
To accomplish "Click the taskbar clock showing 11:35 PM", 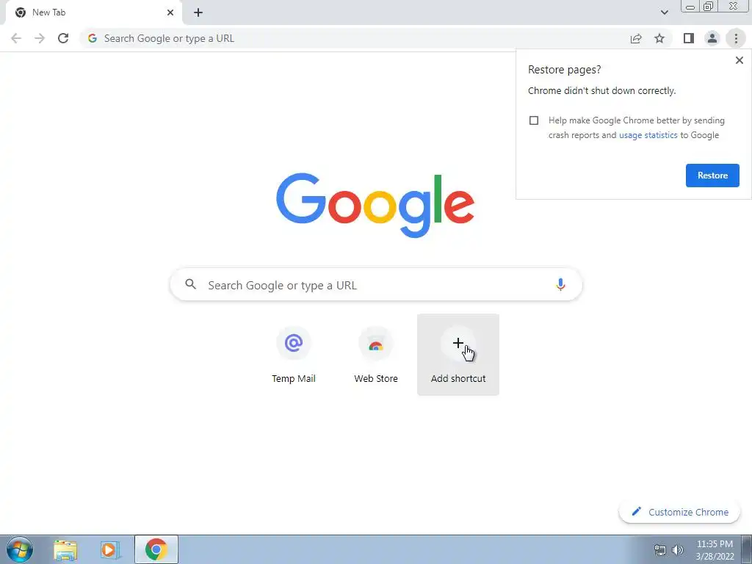I will coord(715,550).
